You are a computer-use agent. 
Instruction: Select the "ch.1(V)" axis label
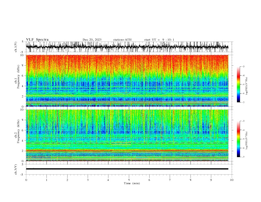coord(16,47)
